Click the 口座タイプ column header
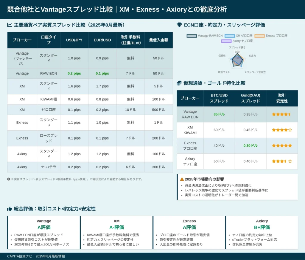The height and width of the screenshot is (260, 305). (49, 40)
